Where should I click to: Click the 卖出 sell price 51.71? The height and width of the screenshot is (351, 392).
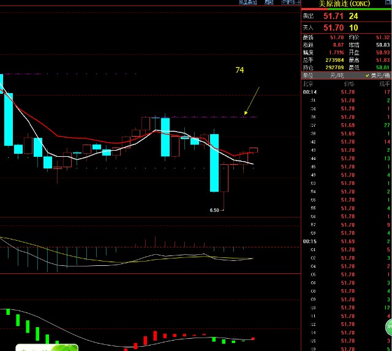click(x=334, y=16)
